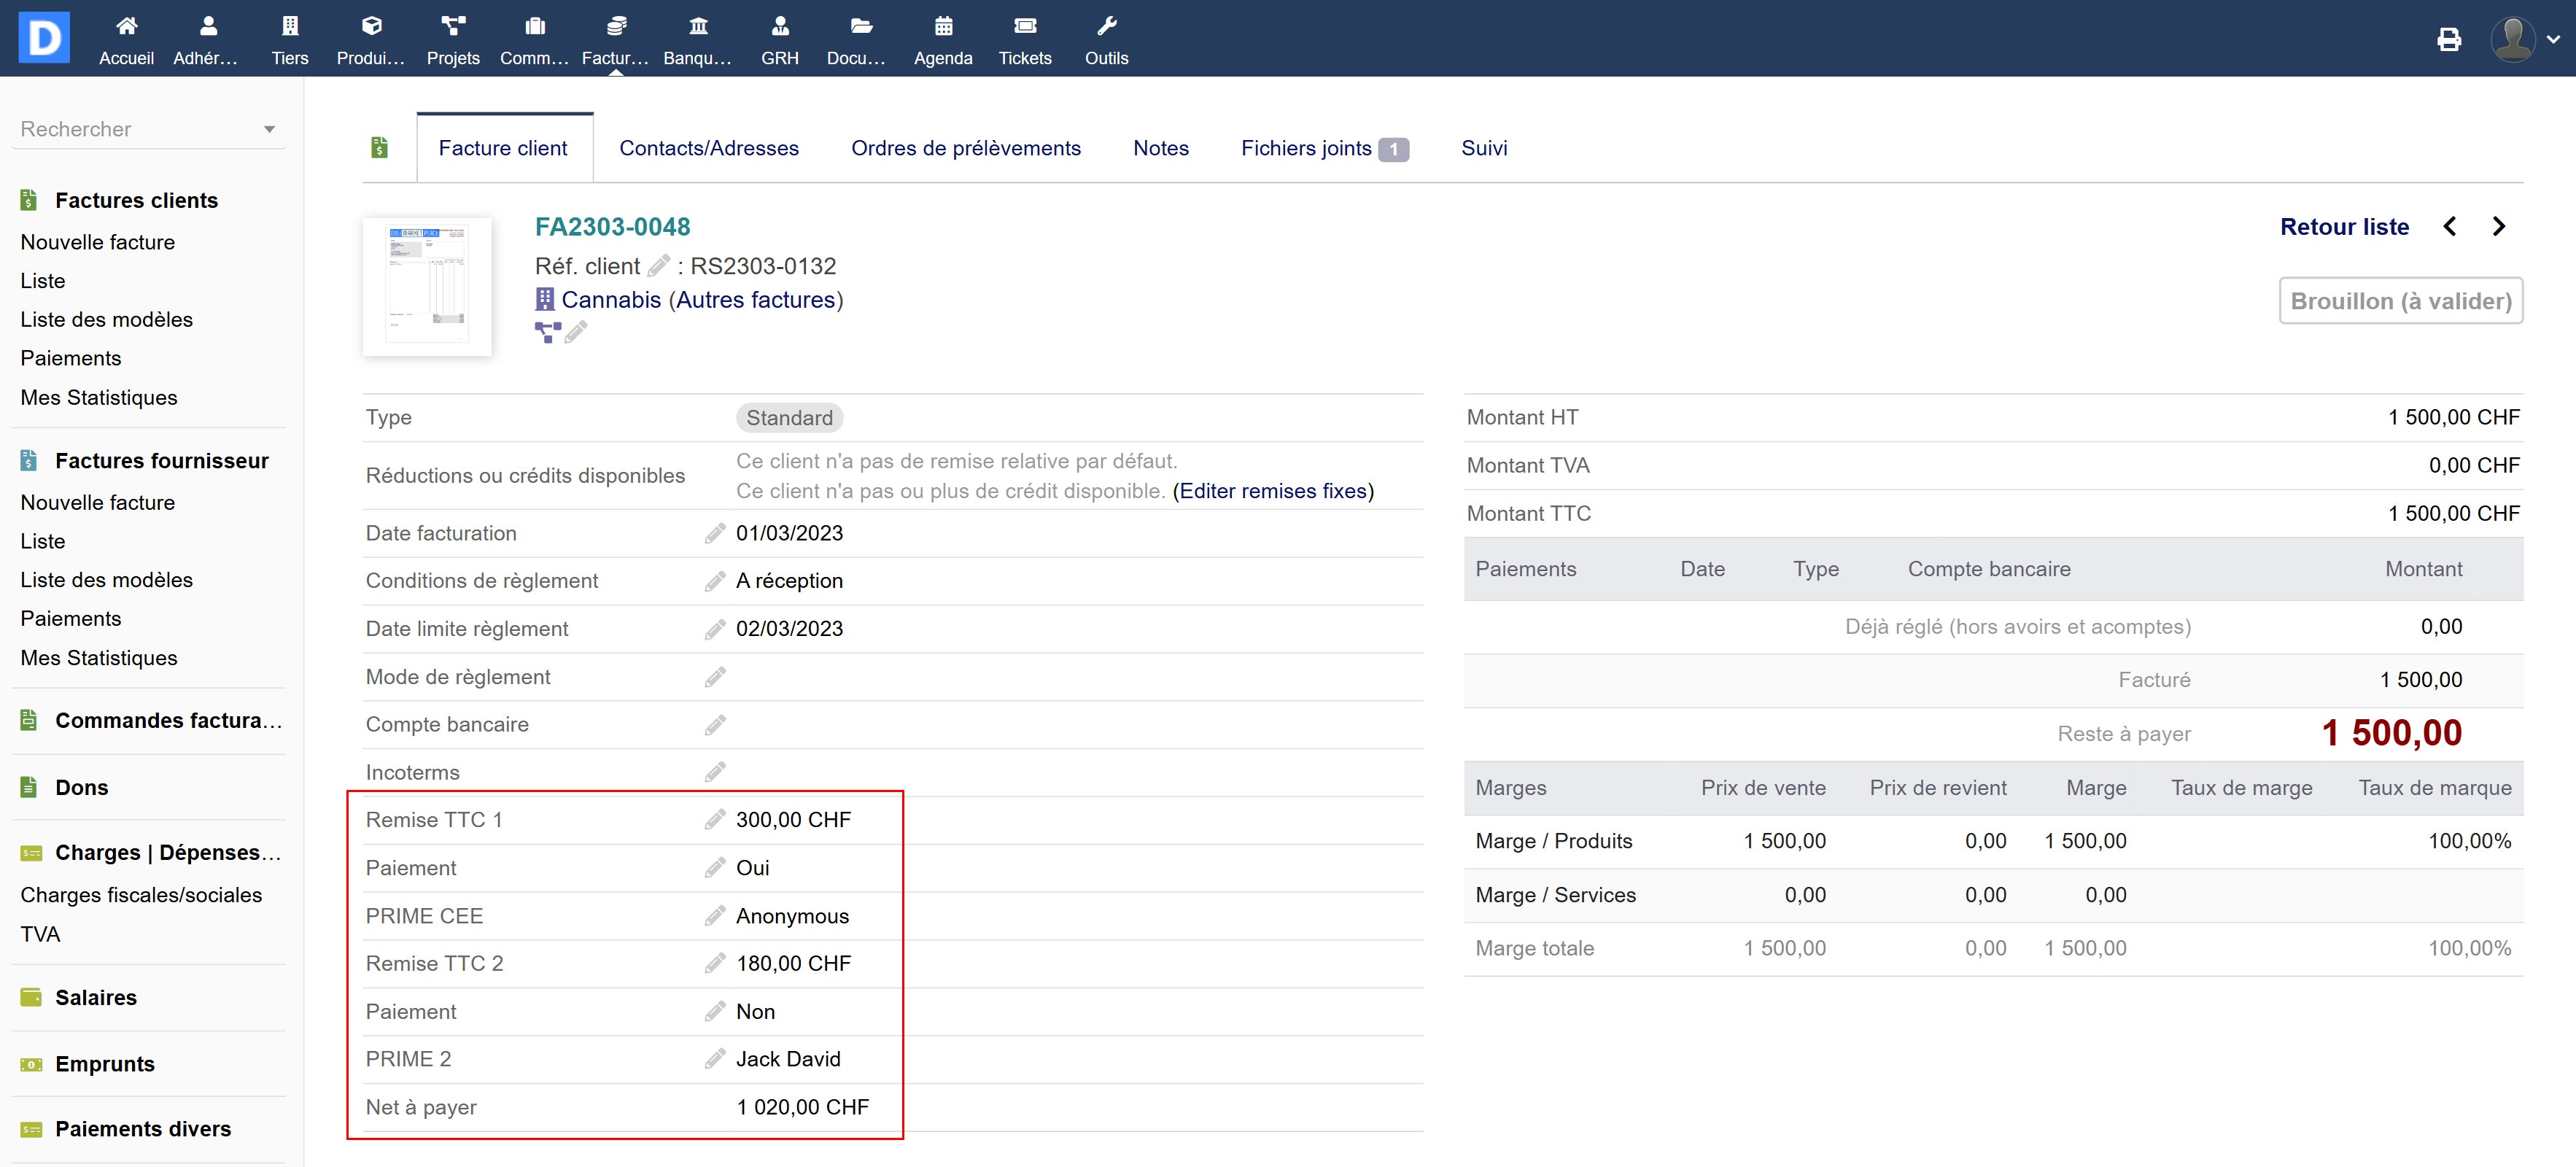2576x1167 pixels.
Task: Click pencil icon next to Date facturation
Action: point(714,534)
